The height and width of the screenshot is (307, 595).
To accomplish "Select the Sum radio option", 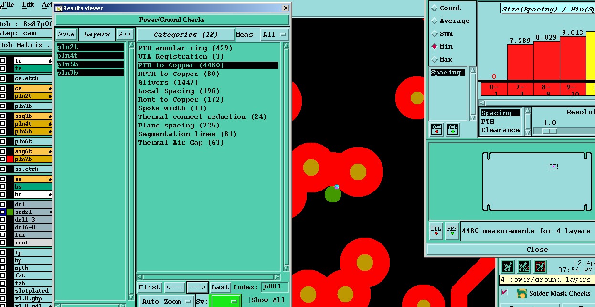I will [x=435, y=34].
